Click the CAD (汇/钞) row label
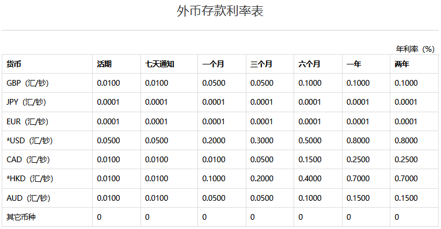 pos(28,159)
